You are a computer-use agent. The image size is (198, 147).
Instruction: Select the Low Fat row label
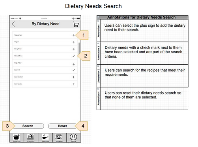[17, 70]
